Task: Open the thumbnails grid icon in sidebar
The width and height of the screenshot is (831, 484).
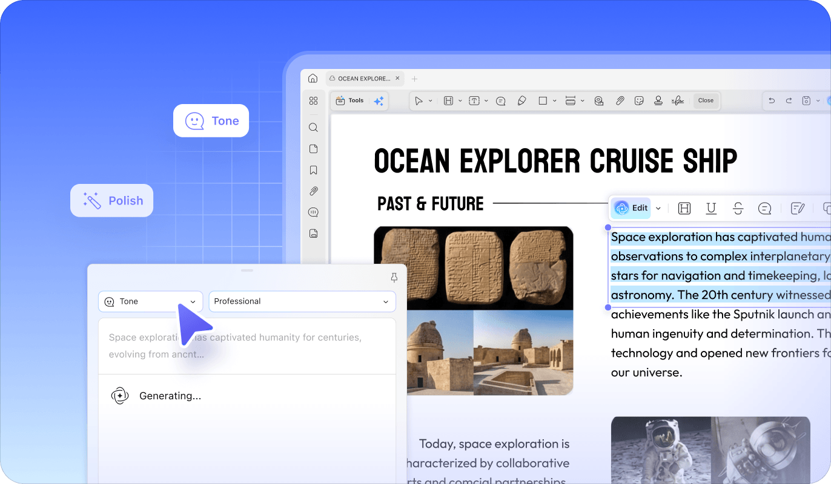Action: (313, 101)
